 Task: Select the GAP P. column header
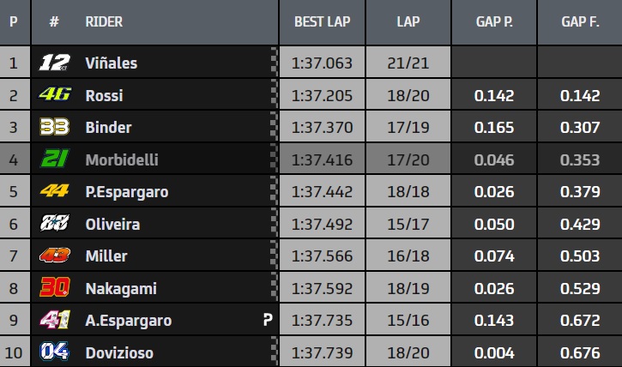pyautogui.click(x=494, y=21)
